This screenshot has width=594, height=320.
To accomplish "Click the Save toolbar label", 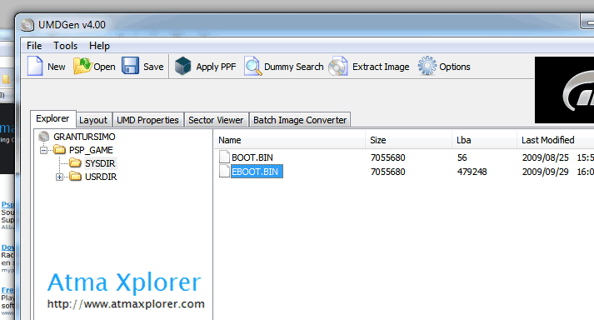I will point(153,67).
